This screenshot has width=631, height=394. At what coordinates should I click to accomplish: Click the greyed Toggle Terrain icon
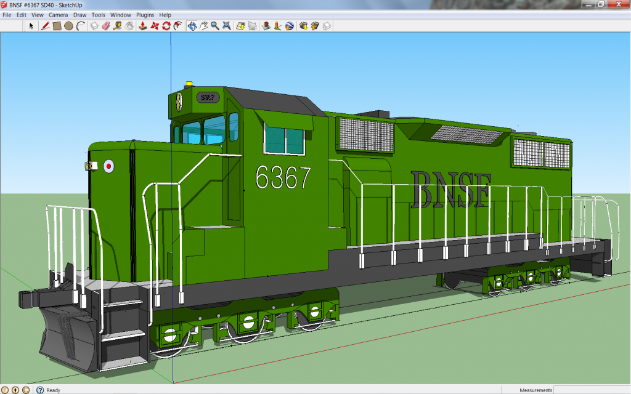coord(252,26)
